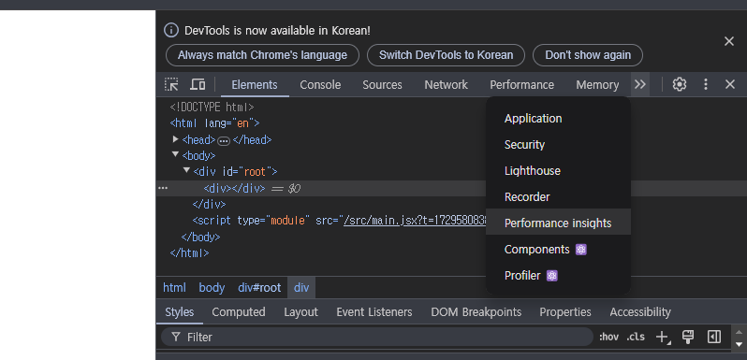Expand the head element node
Screen dimensions: 747x360
(x=176, y=139)
